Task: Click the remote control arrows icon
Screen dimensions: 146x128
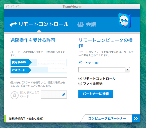Action: click(13, 24)
